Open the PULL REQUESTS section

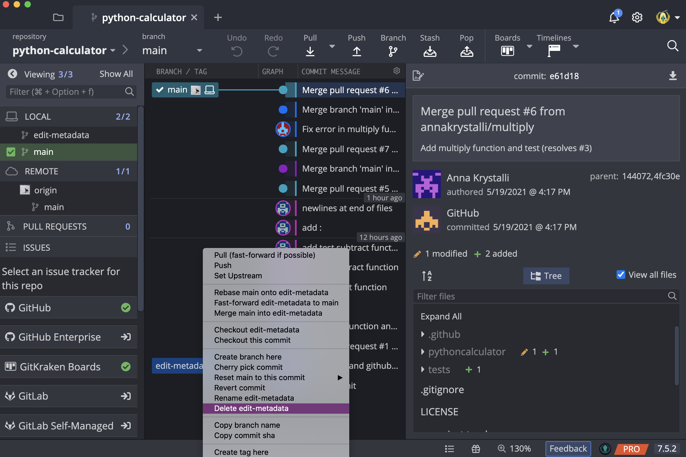point(69,226)
